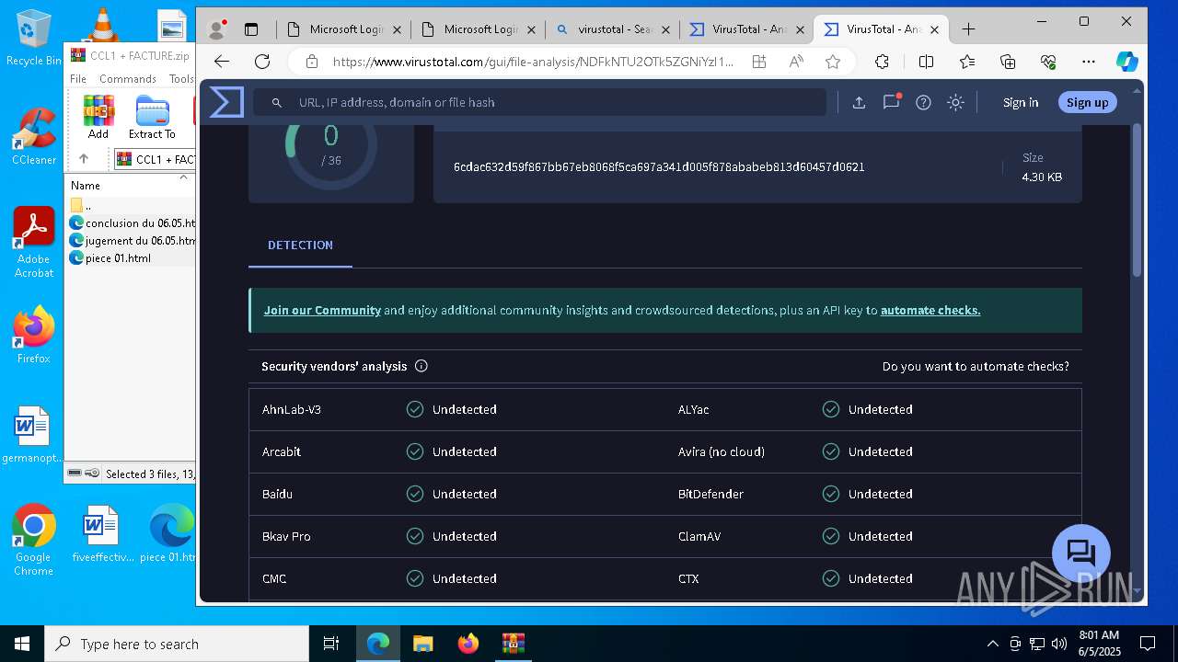Go back in Edge browser
This screenshot has width=1178, height=662.
(x=222, y=62)
